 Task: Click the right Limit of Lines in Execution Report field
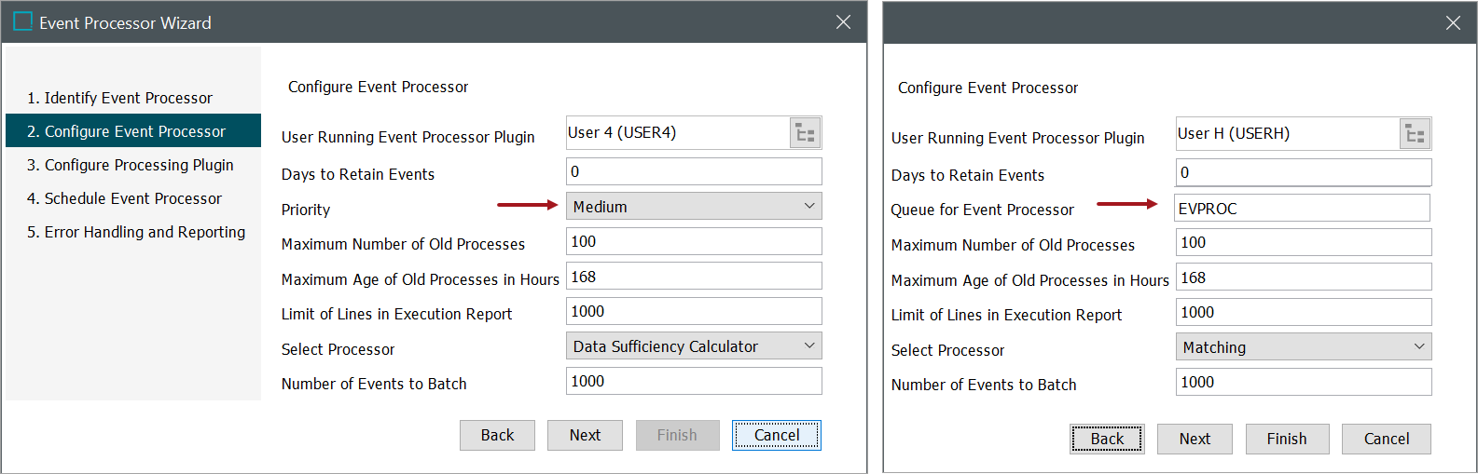click(1303, 312)
